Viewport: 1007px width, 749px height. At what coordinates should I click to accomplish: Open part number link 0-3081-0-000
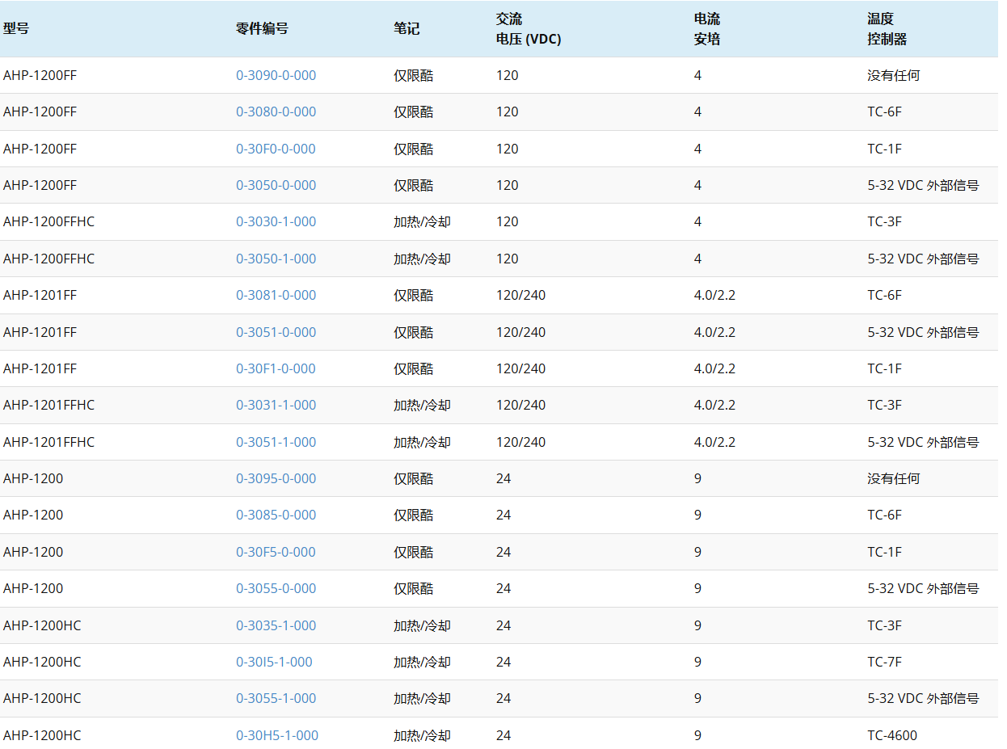pos(276,295)
